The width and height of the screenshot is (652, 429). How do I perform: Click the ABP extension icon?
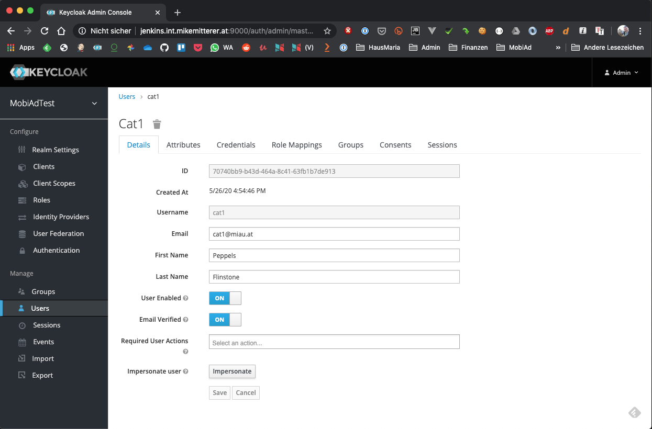pyautogui.click(x=549, y=31)
